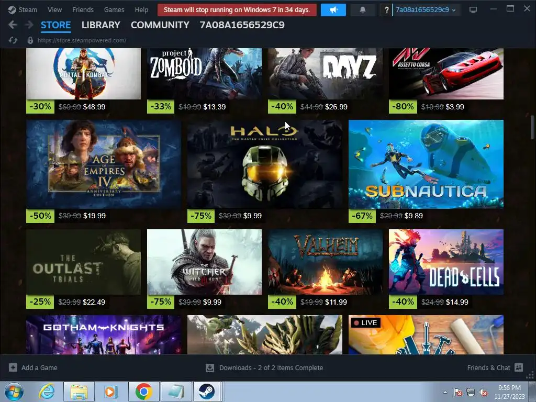Click the $13.39 Project Zomboid price

[214, 107]
